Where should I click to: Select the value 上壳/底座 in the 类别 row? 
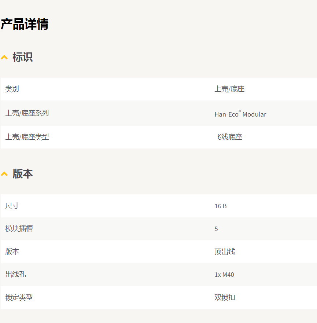point(229,89)
